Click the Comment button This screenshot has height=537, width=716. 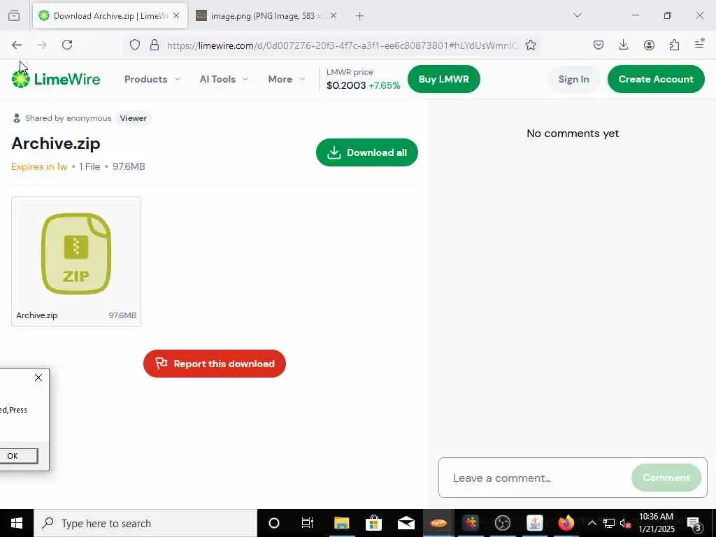point(666,478)
